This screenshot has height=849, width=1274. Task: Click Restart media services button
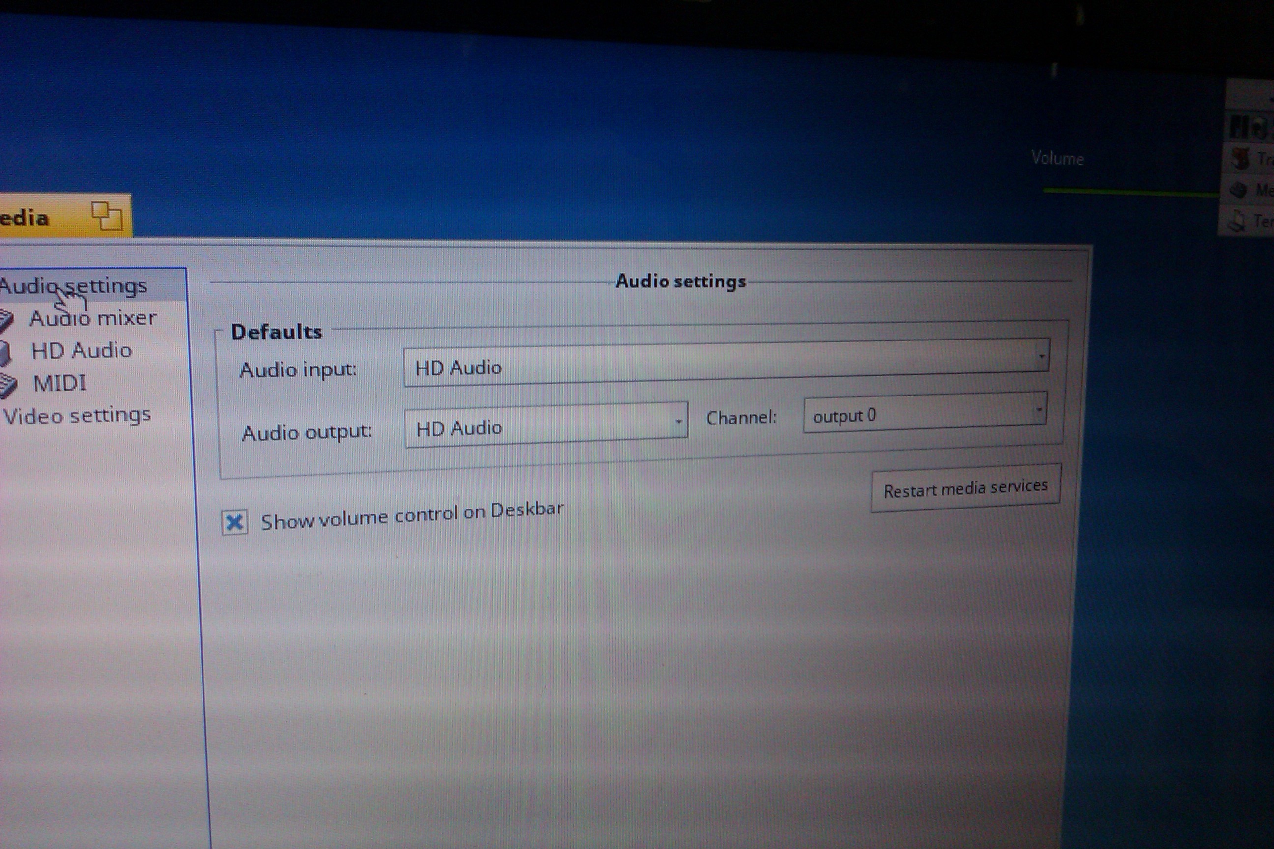click(x=966, y=488)
